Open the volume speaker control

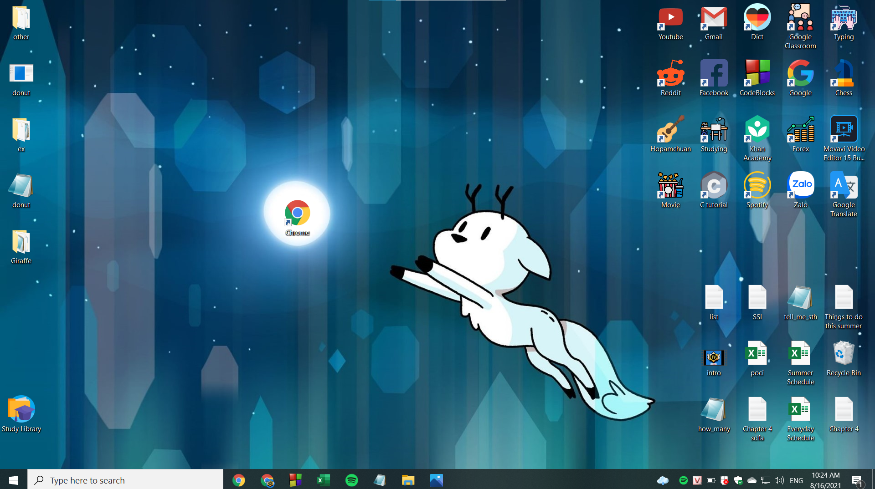tap(779, 480)
